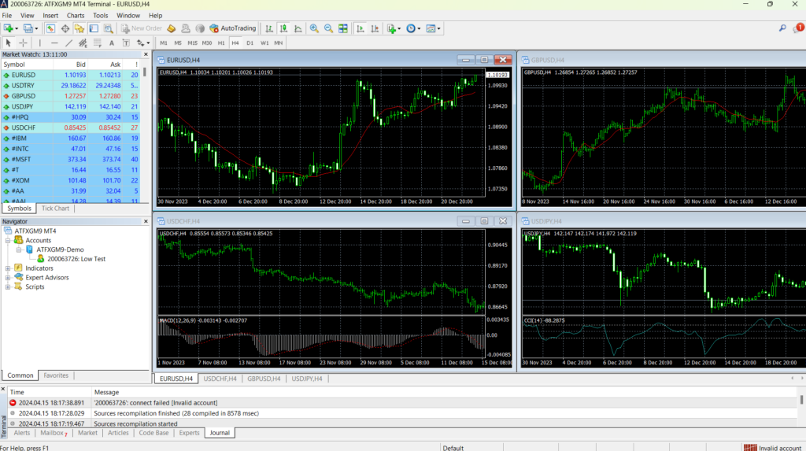Click the Profiles toolbar icon
This screenshot has height=451, width=806.
pos(28,29)
